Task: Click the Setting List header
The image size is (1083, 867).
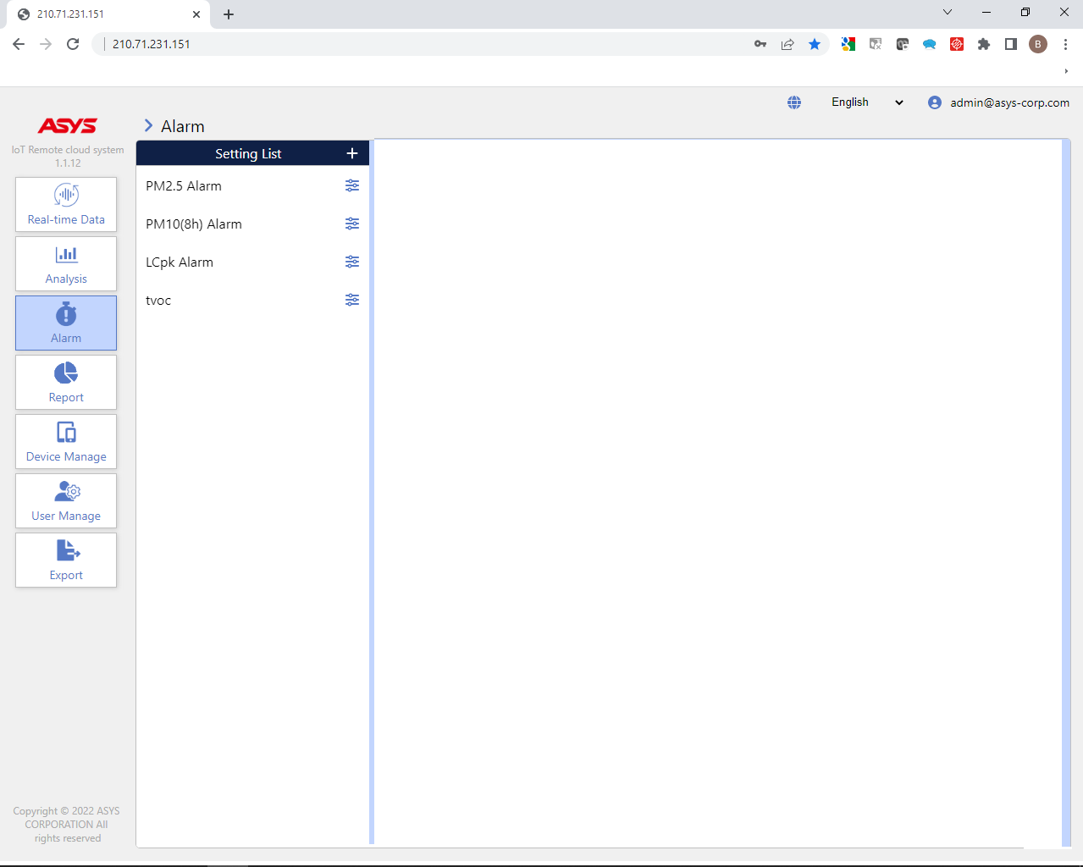Action: click(x=248, y=153)
